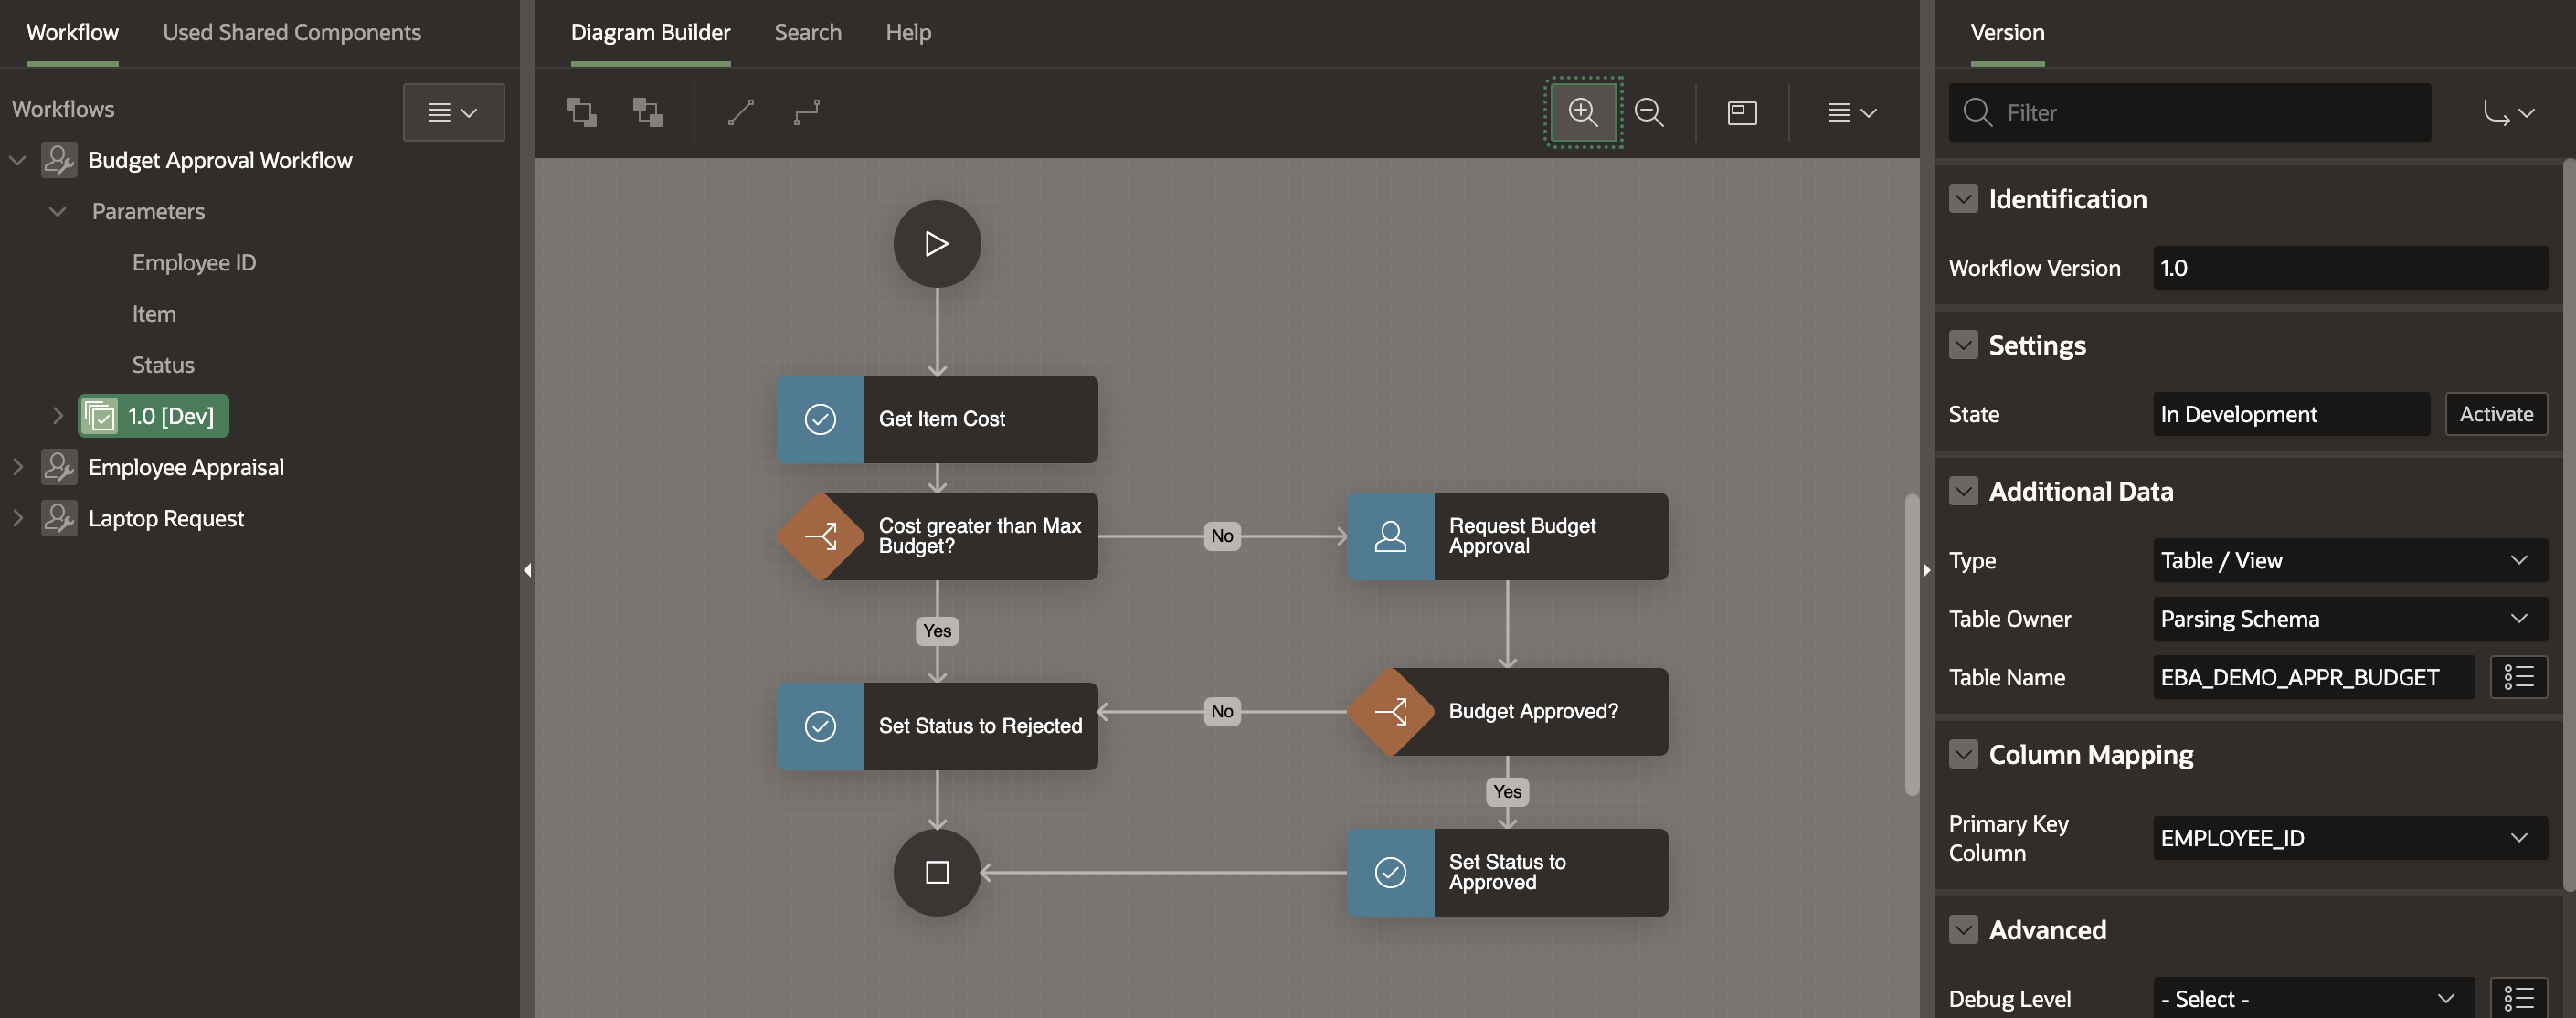Select the elbow connector tool
2576x1018 pixels.
point(807,112)
